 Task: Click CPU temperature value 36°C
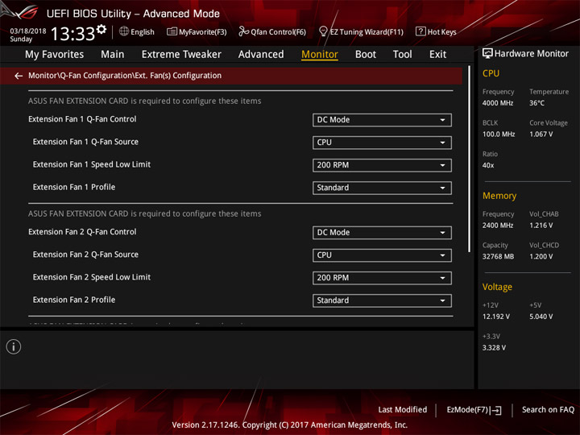point(536,103)
